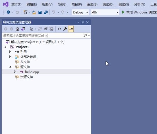
Task: Click the sync with active document icon
Action: (x=40, y=29)
